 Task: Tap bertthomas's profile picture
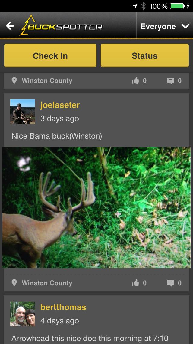tap(22, 314)
